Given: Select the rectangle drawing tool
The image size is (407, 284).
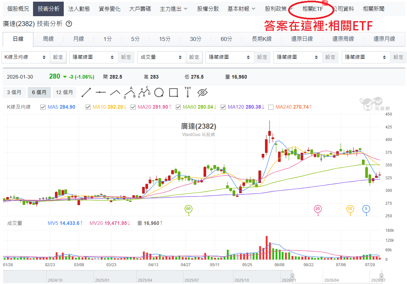Looking at the screenshot, I should pyautogui.click(x=173, y=92).
